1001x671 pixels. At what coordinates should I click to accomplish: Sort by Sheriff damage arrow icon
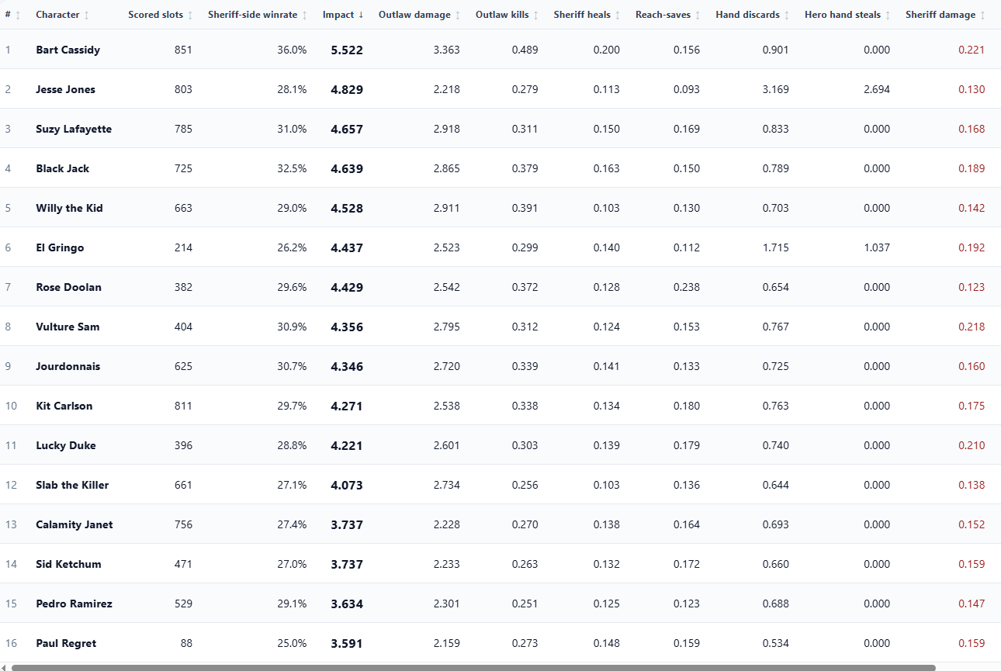(x=982, y=16)
